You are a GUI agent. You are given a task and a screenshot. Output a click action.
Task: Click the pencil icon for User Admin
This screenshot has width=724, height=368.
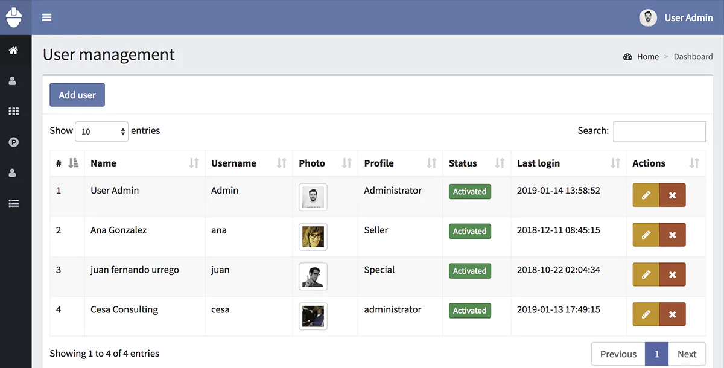646,195
